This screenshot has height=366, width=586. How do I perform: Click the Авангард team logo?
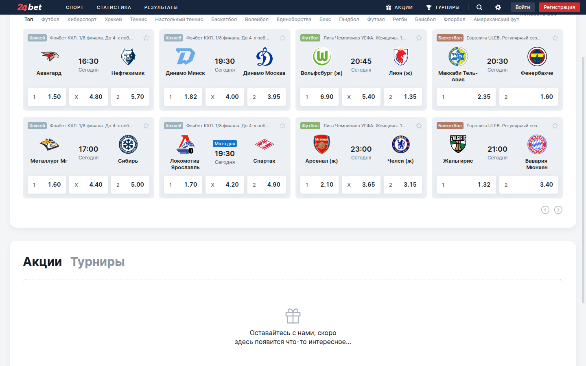tap(49, 57)
